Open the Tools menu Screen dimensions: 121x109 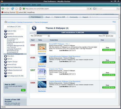34,5
